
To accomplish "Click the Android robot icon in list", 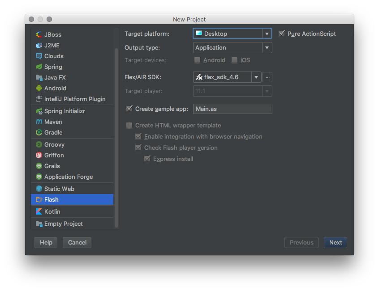I will (39, 88).
